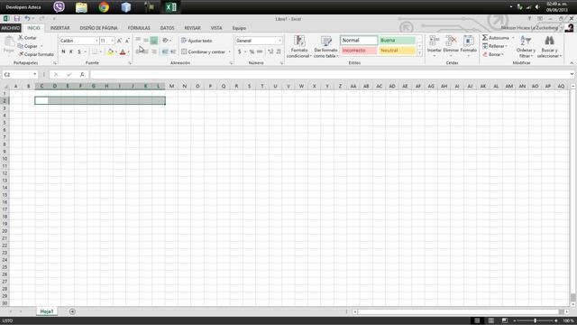Click the thousands separator style icon

[x=260, y=52]
